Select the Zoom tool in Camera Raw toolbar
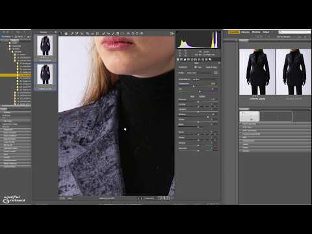Viewport: 312px width, 234px height. (61, 34)
